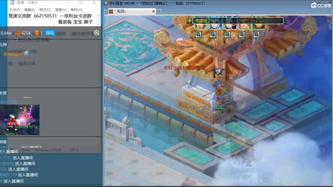Select the dark-haired third team portrait
The image size is (333, 187).
(230, 23)
